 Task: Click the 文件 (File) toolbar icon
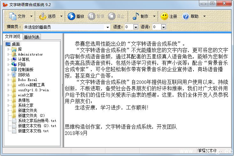13,16
